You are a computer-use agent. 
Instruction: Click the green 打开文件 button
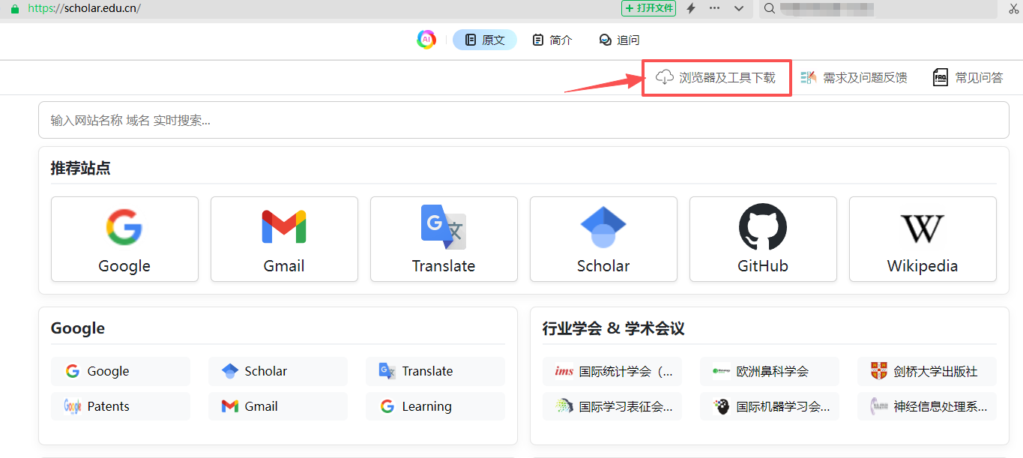coord(649,8)
